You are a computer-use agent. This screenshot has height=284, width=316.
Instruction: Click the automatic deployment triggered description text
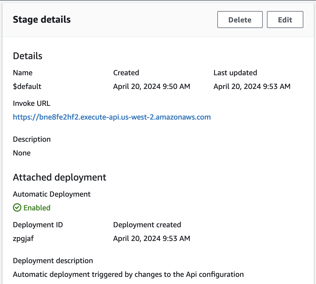tap(128, 274)
